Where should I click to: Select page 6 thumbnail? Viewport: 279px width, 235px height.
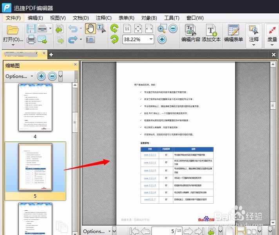tap(35, 219)
